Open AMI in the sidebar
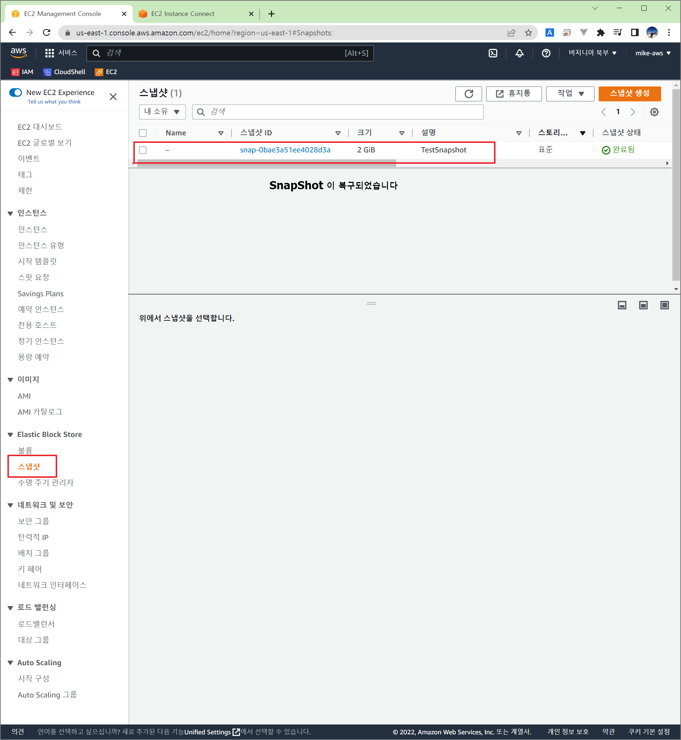The width and height of the screenshot is (681, 740). (x=24, y=396)
